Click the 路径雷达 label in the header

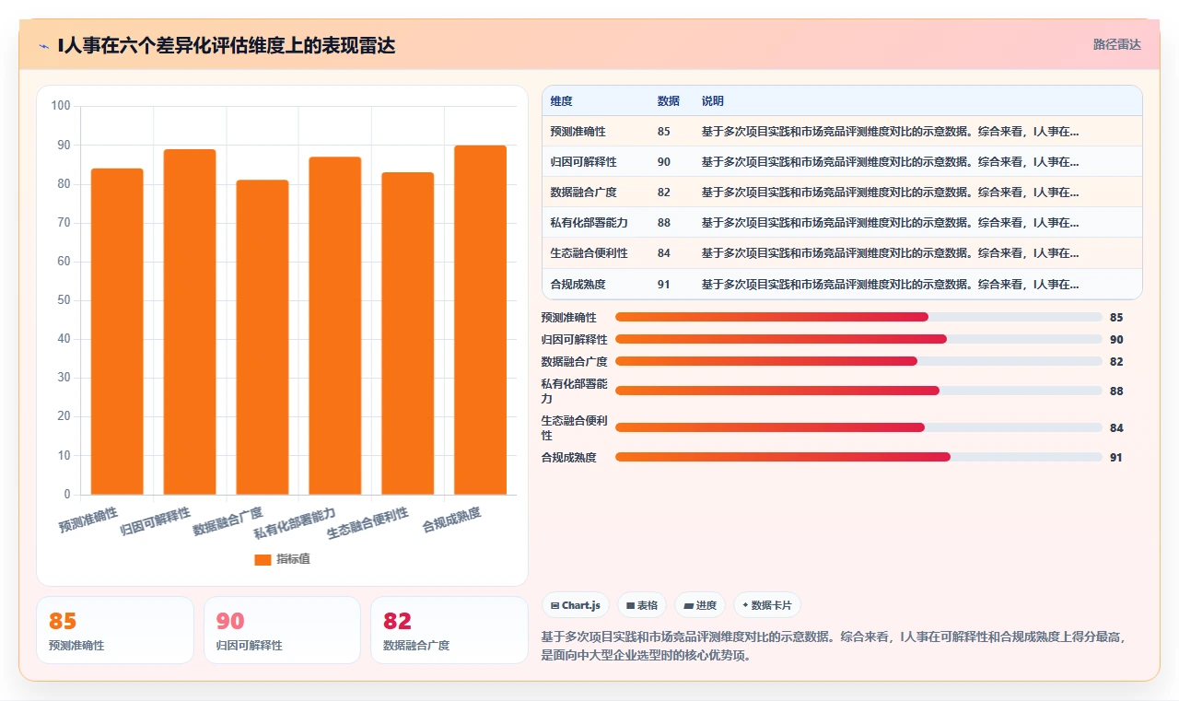[x=1116, y=44]
